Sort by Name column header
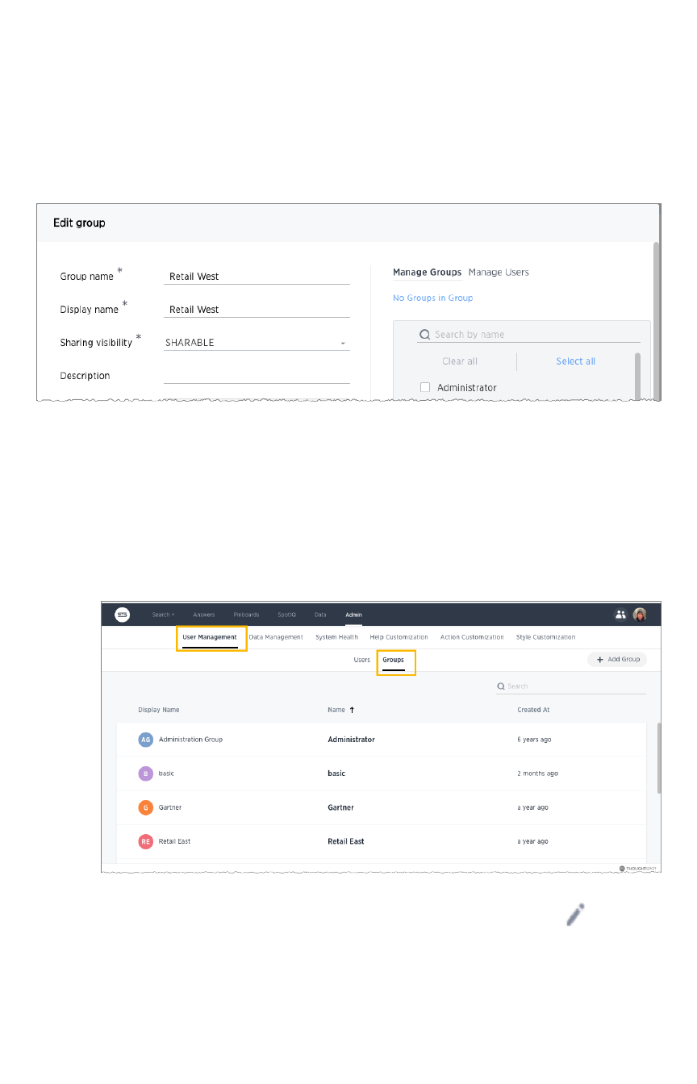 pyautogui.click(x=336, y=710)
